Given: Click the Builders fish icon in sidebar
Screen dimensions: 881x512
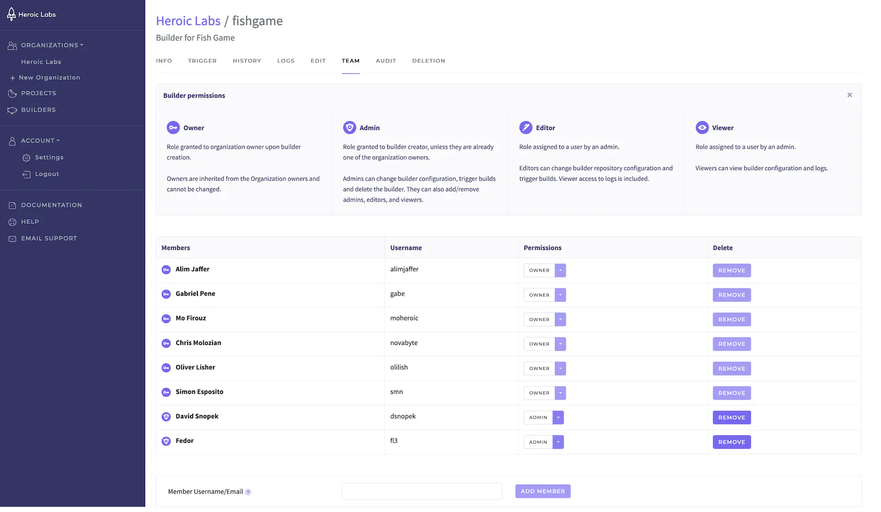Looking at the screenshot, I should [x=12, y=110].
